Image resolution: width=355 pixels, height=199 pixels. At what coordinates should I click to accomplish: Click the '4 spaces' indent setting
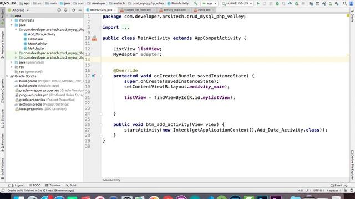click(x=334, y=191)
